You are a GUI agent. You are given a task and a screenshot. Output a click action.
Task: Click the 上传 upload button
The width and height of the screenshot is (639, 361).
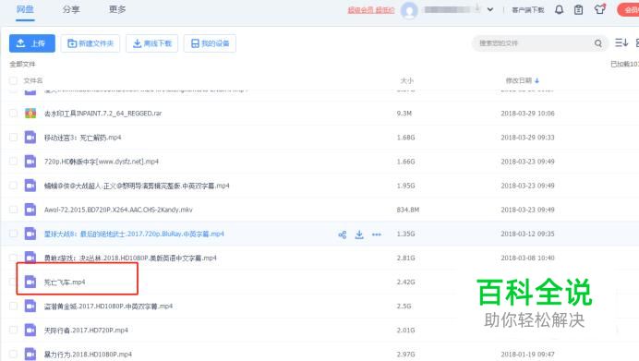point(32,43)
